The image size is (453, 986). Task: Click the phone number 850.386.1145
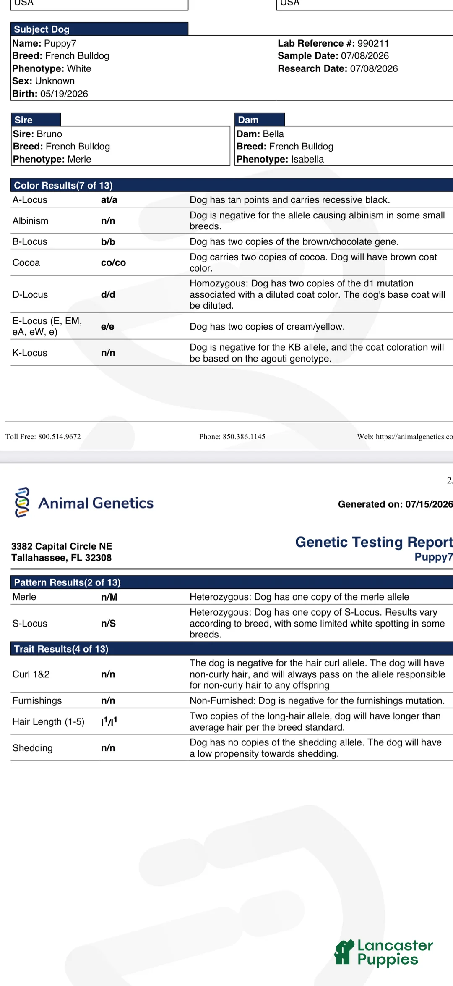point(244,437)
